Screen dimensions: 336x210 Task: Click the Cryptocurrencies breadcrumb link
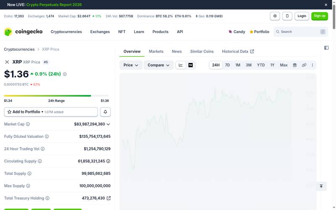point(19,49)
